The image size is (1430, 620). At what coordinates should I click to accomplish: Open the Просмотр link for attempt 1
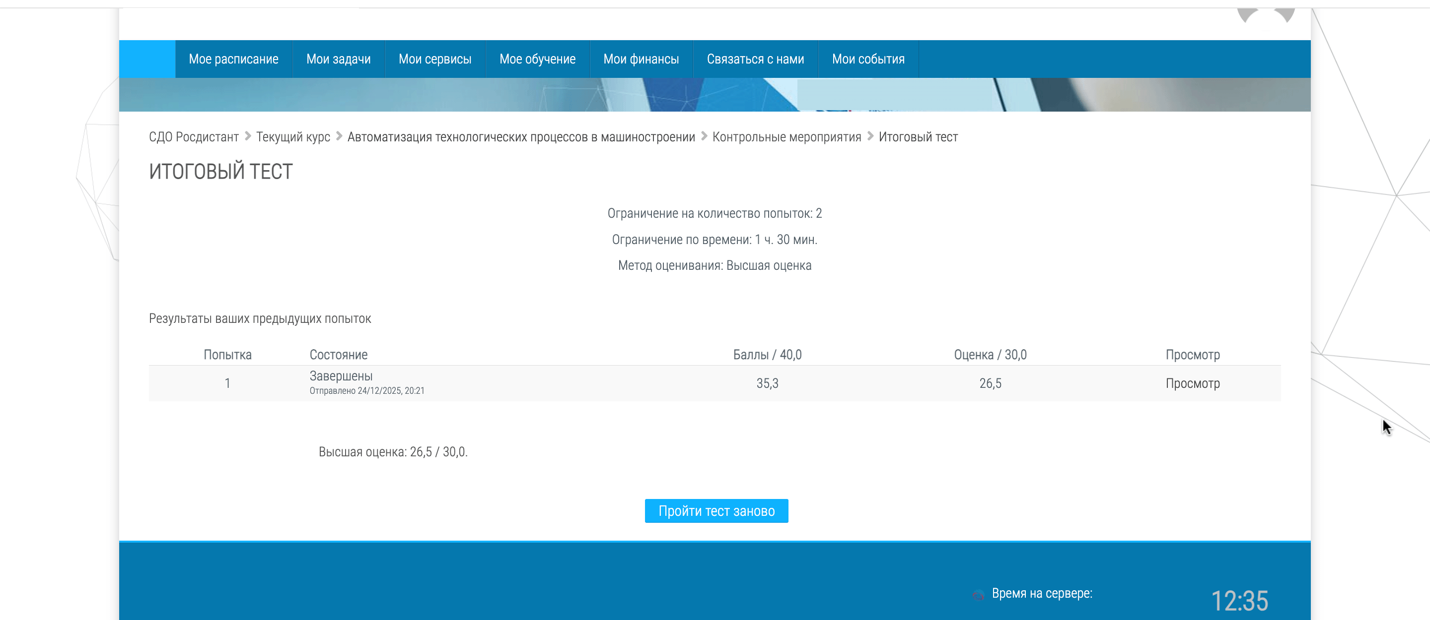(1192, 383)
